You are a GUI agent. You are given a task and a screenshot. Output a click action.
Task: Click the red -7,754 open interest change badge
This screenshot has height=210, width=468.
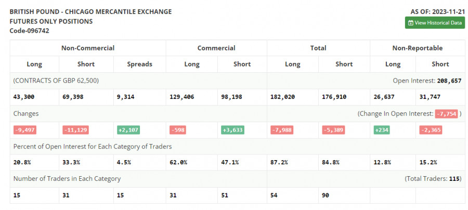[446, 113]
